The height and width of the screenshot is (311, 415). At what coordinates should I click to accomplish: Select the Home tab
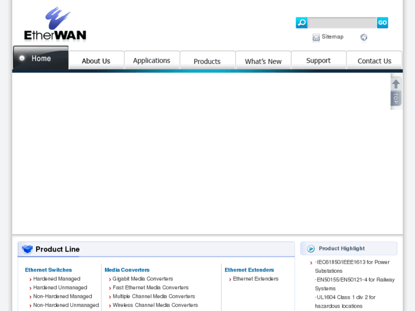pyautogui.click(x=41, y=58)
